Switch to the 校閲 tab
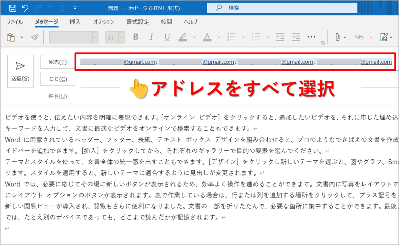Image resolution: width=399 pixels, height=245 pixels. click(x=166, y=22)
